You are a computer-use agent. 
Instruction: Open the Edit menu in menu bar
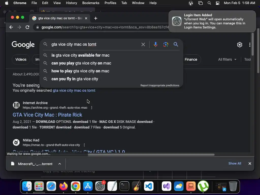pyautogui.click(x=45, y=3)
